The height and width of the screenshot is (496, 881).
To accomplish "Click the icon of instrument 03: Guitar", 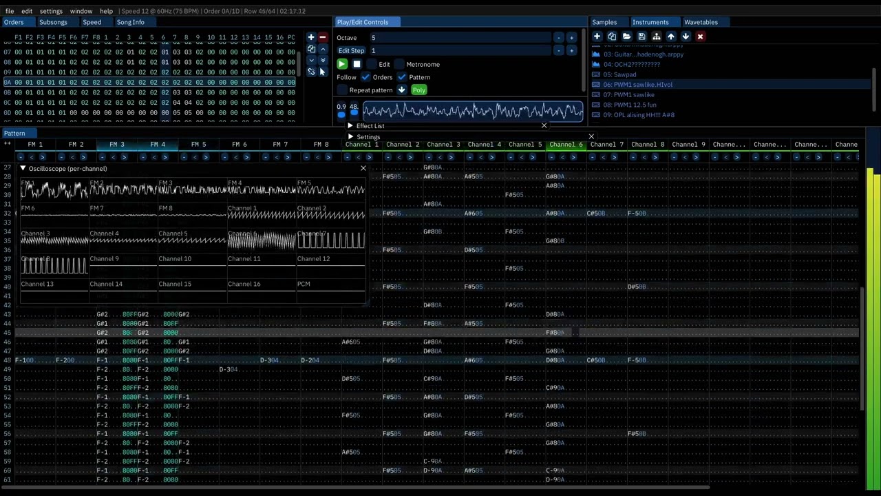I will [597, 54].
